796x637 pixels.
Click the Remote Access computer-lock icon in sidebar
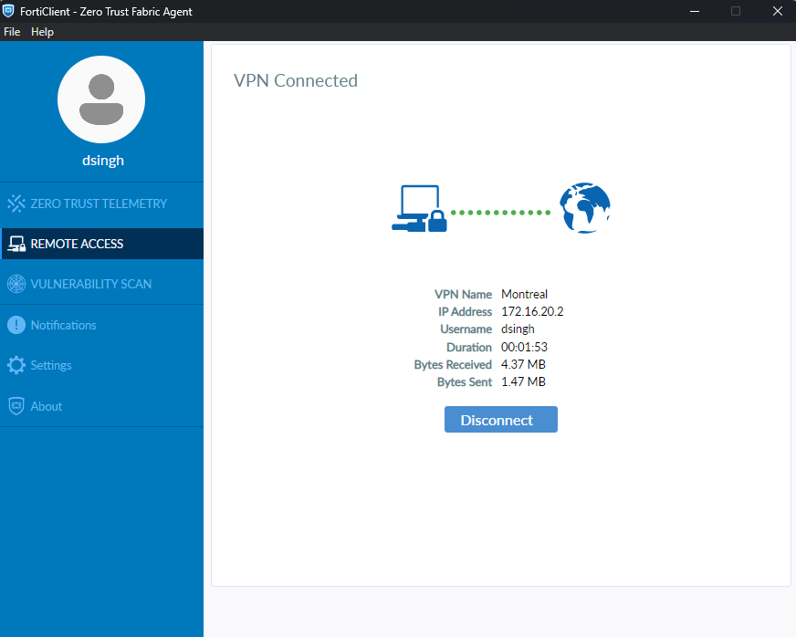(x=16, y=244)
